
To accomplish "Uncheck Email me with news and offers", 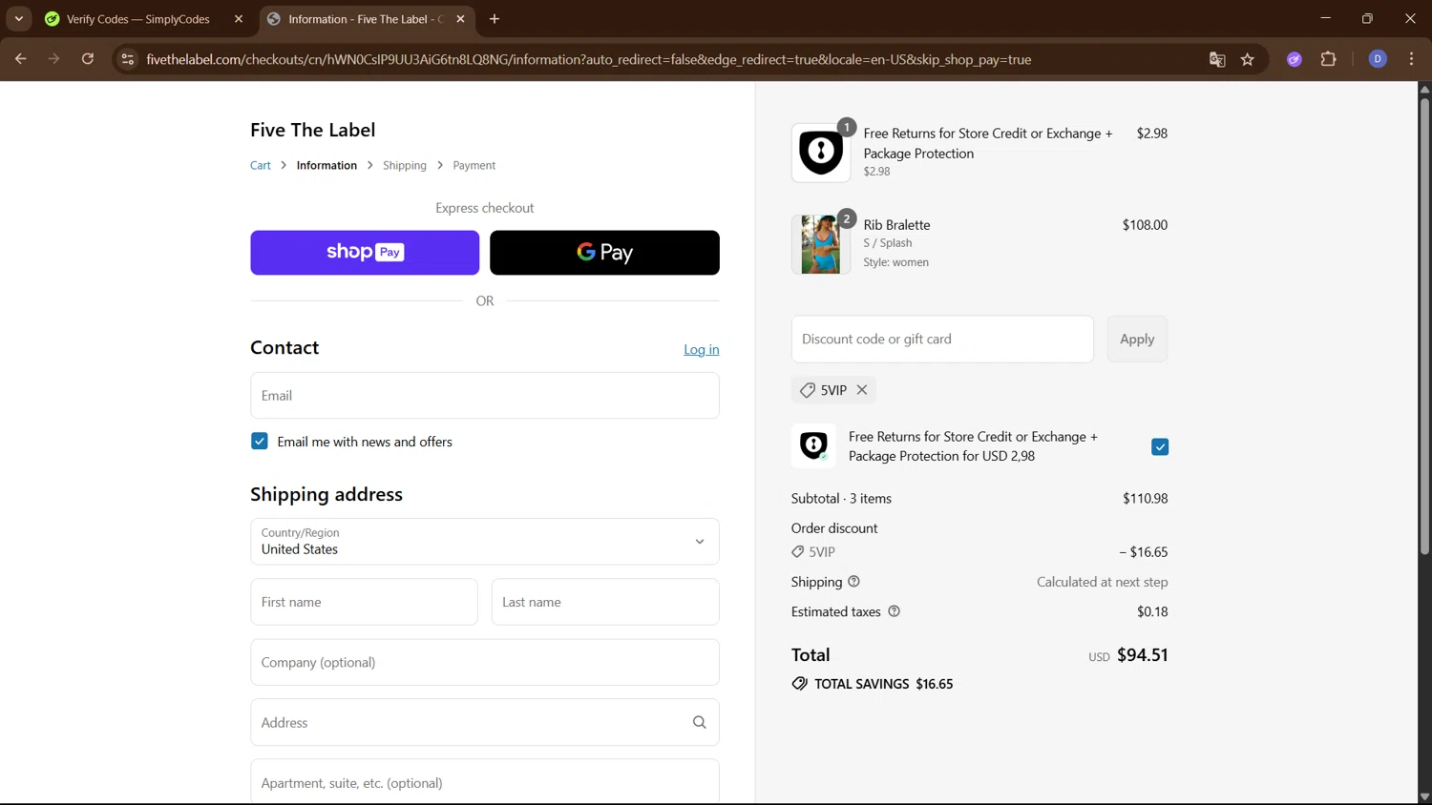I will point(260,442).
